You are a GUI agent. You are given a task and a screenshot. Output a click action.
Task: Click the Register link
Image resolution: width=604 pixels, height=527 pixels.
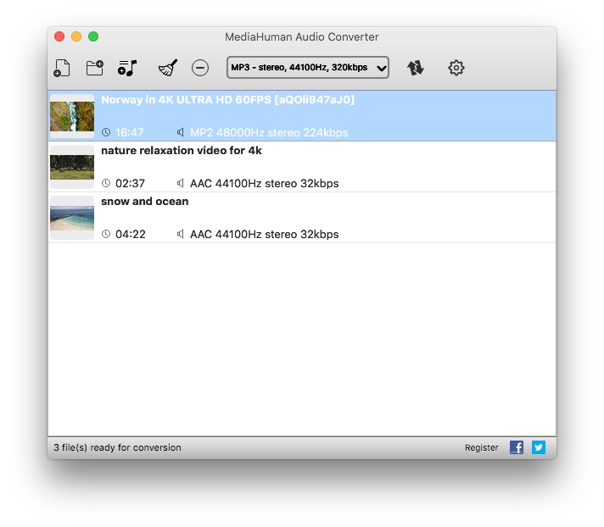point(481,447)
